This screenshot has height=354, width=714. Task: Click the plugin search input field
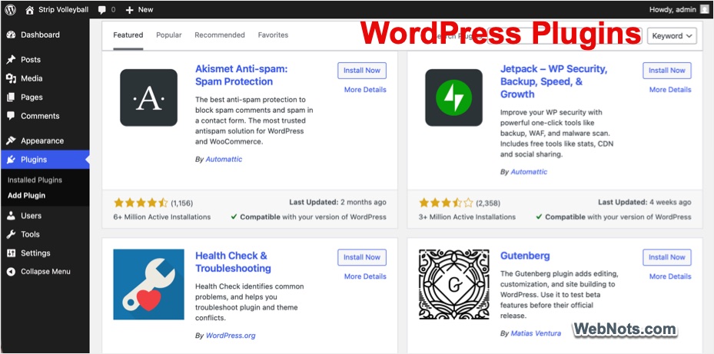[565, 36]
